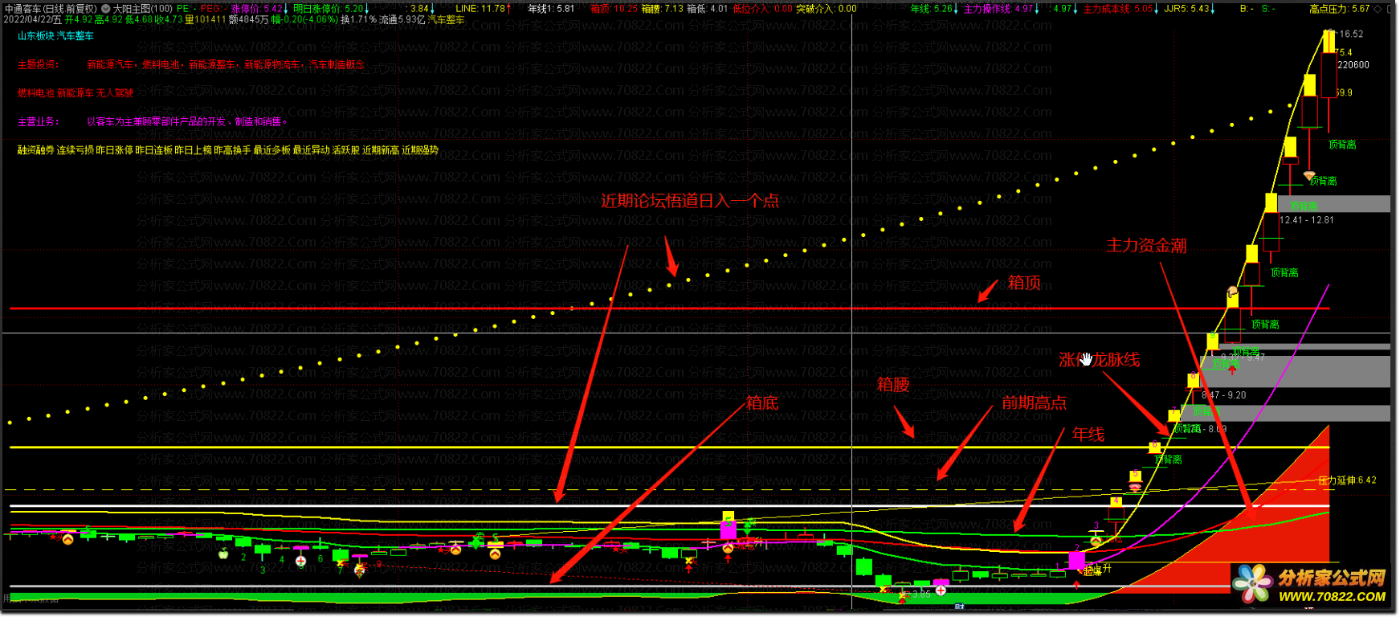Click the 箱顶: 10.25 readout
This screenshot has width=1400, height=617.
coord(614,9)
